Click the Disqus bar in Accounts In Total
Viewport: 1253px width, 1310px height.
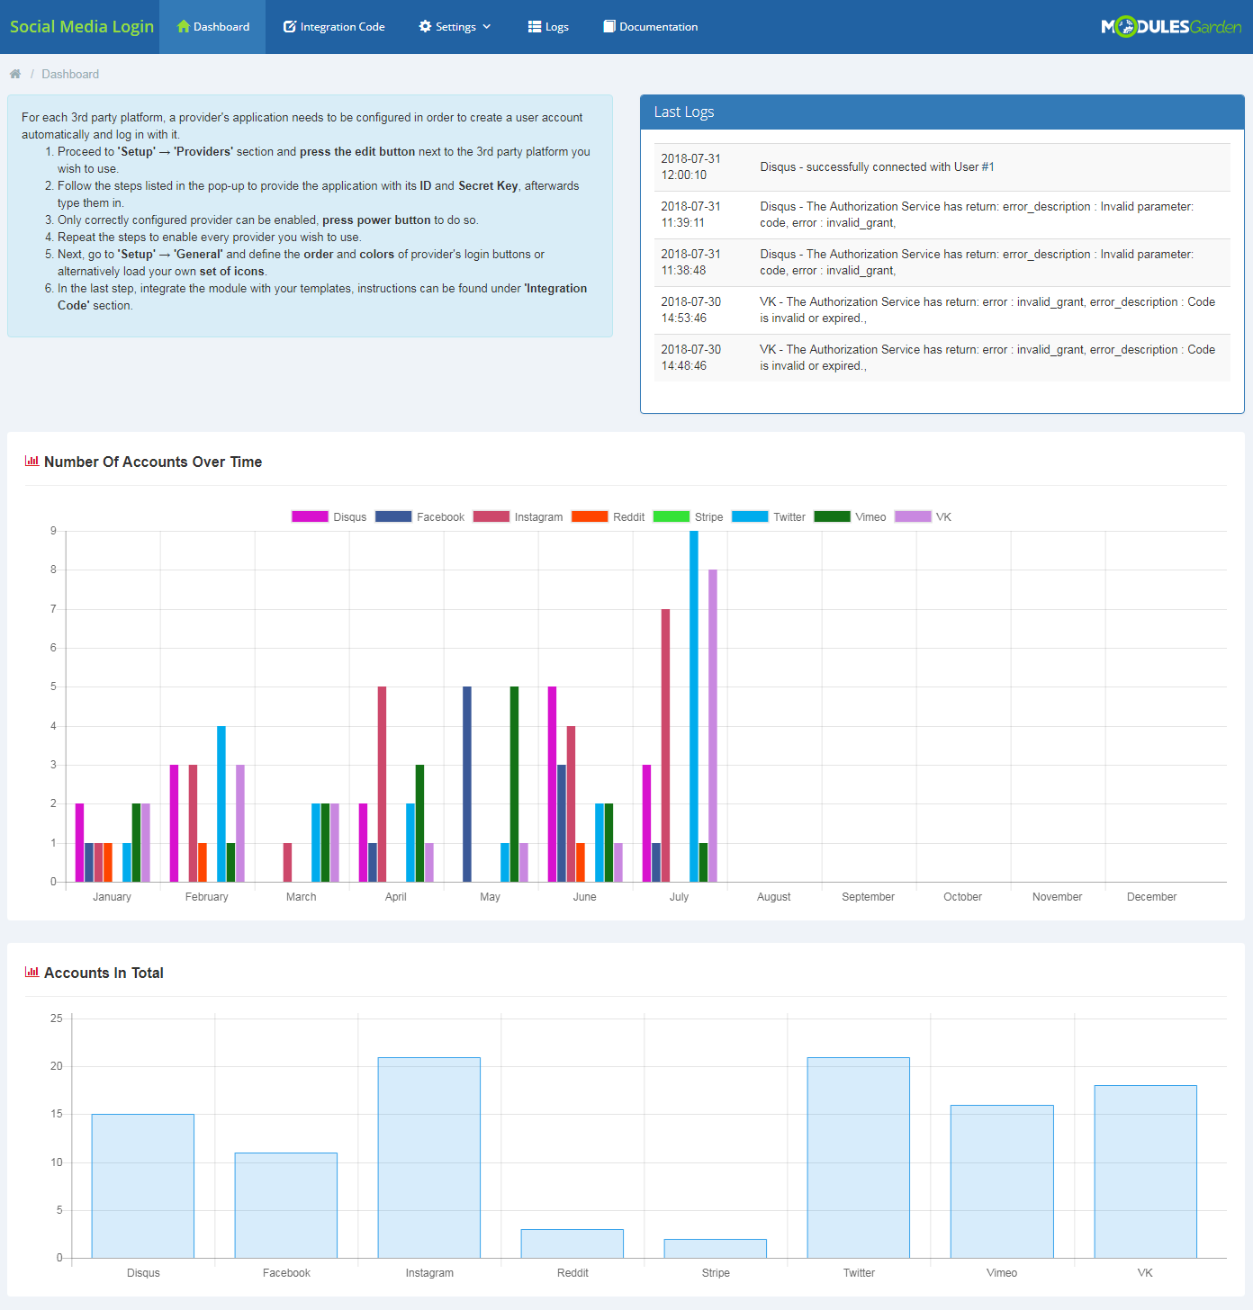(x=143, y=1186)
